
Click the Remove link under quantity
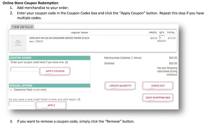(161, 41)
